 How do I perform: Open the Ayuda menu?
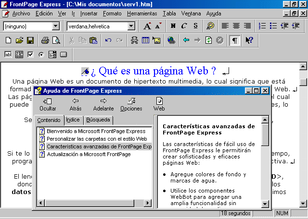click(x=214, y=13)
